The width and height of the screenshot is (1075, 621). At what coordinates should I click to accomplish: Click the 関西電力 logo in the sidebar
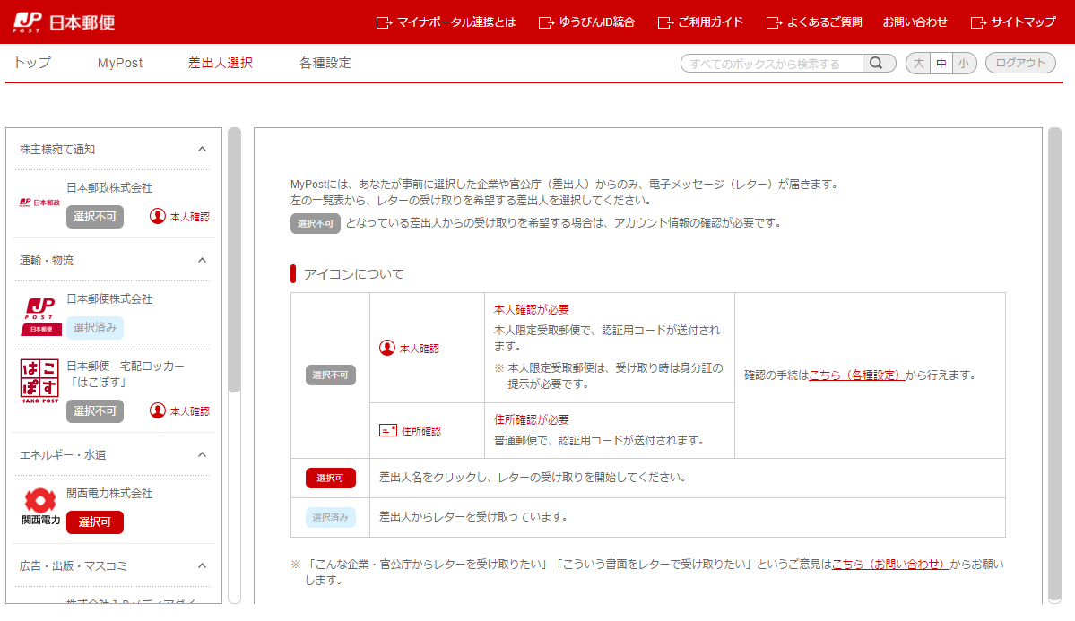tap(40, 506)
